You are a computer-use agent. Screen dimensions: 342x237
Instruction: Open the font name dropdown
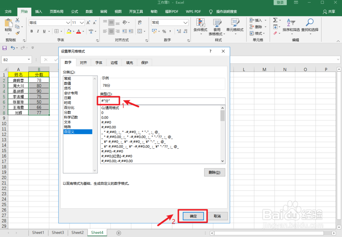[x=67, y=23]
